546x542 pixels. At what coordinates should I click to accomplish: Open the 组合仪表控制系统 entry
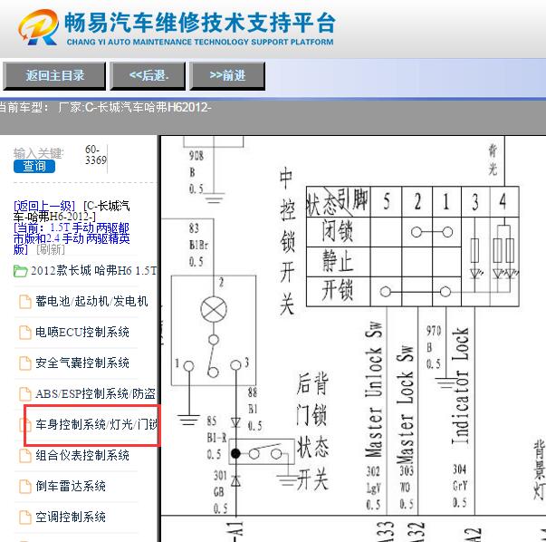point(82,455)
